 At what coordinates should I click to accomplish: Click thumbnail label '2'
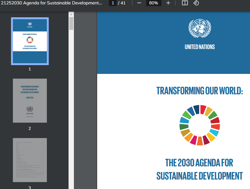point(30,128)
